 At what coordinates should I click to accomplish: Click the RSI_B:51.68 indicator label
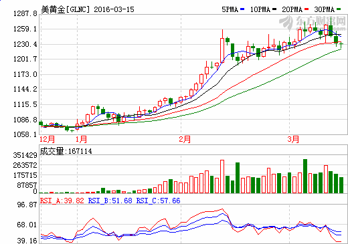(x=110, y=201)
